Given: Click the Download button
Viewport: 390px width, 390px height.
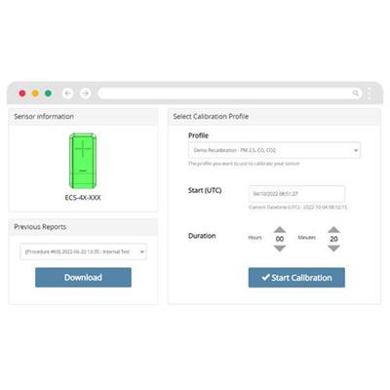Looking at the screenshot, I should point(83,277).
